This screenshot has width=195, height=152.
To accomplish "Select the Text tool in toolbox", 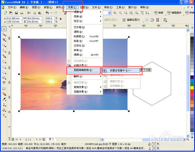I will click(4, 83).
